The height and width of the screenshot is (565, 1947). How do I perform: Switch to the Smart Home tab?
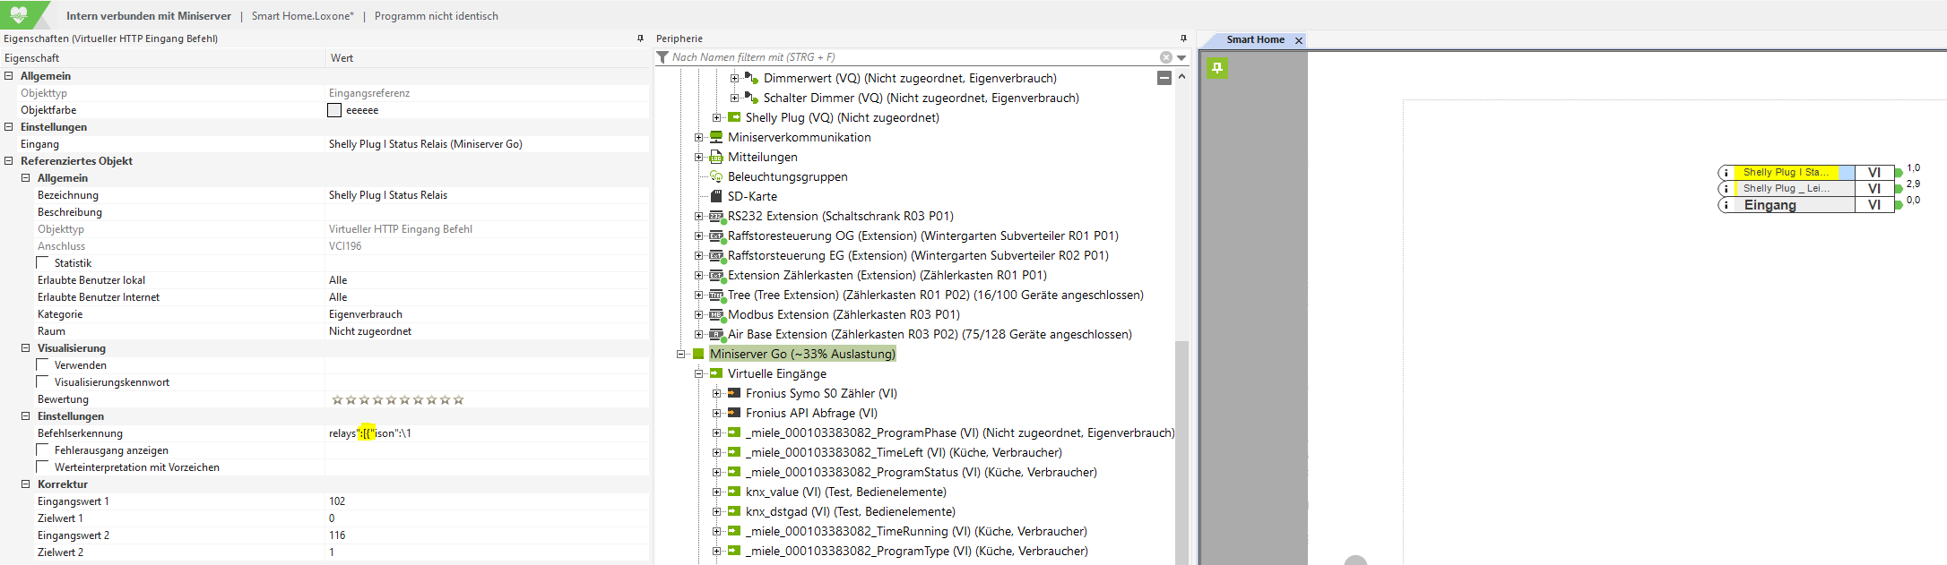tap(1255, 39)
